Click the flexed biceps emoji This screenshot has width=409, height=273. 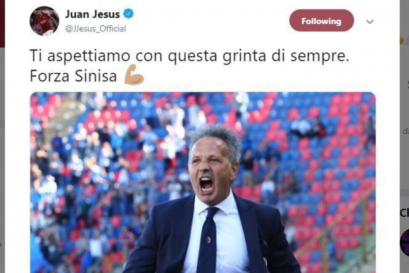(134, 75)
